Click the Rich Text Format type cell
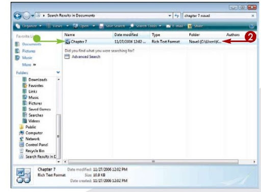Screen dimensions: 261x192 tap(166, 41)
